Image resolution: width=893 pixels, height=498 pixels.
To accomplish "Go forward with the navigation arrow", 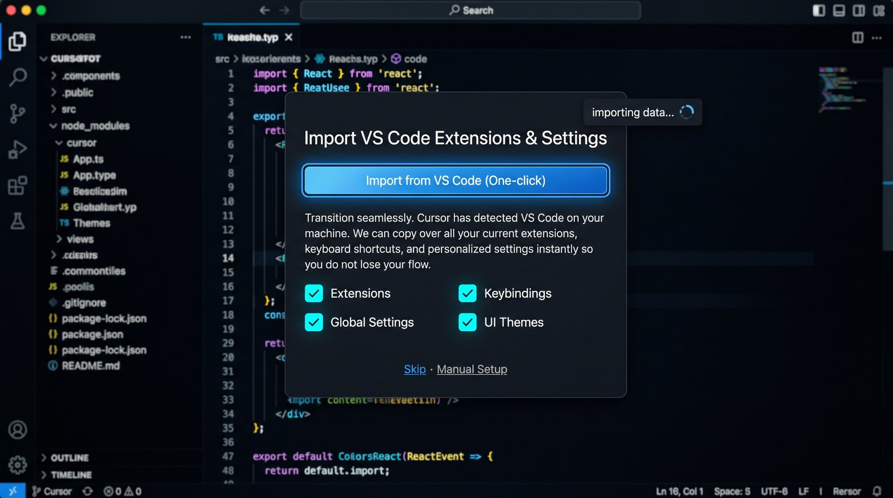I will point(285,10).
